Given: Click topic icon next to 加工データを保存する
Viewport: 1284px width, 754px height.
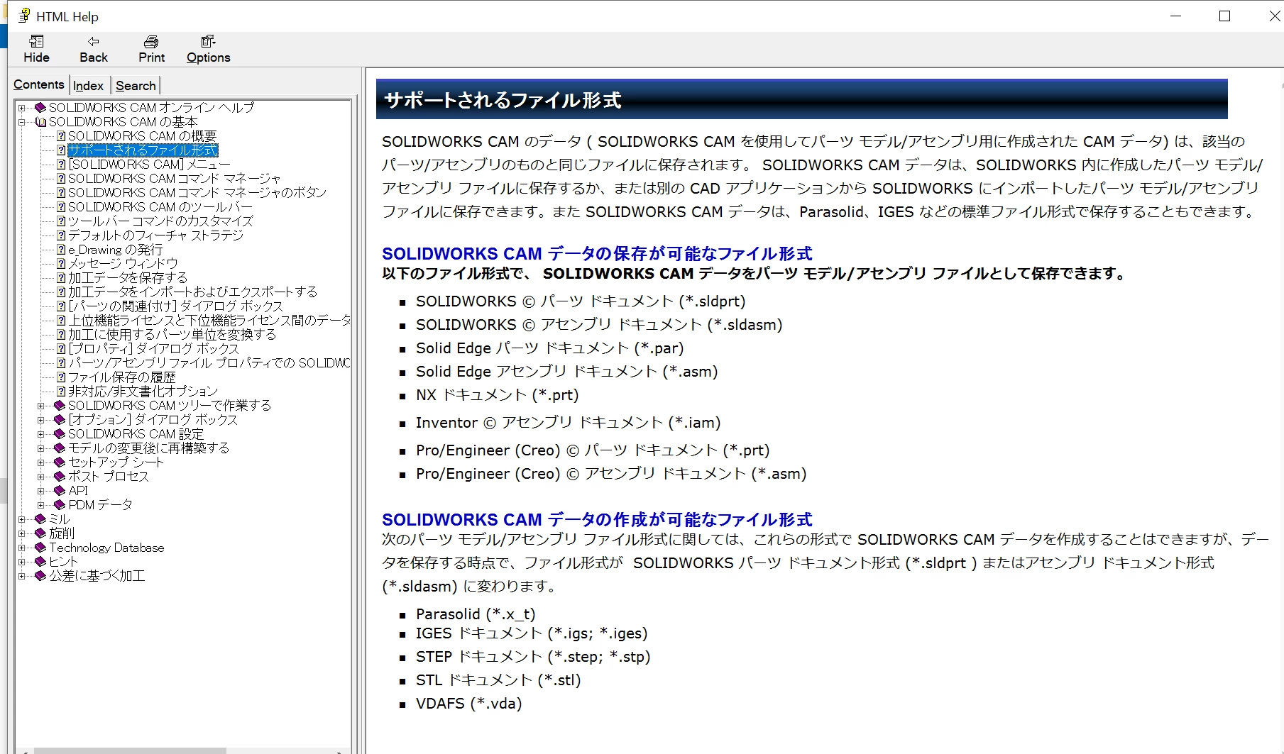Looking at the screenshot, I should coord(61,278).
